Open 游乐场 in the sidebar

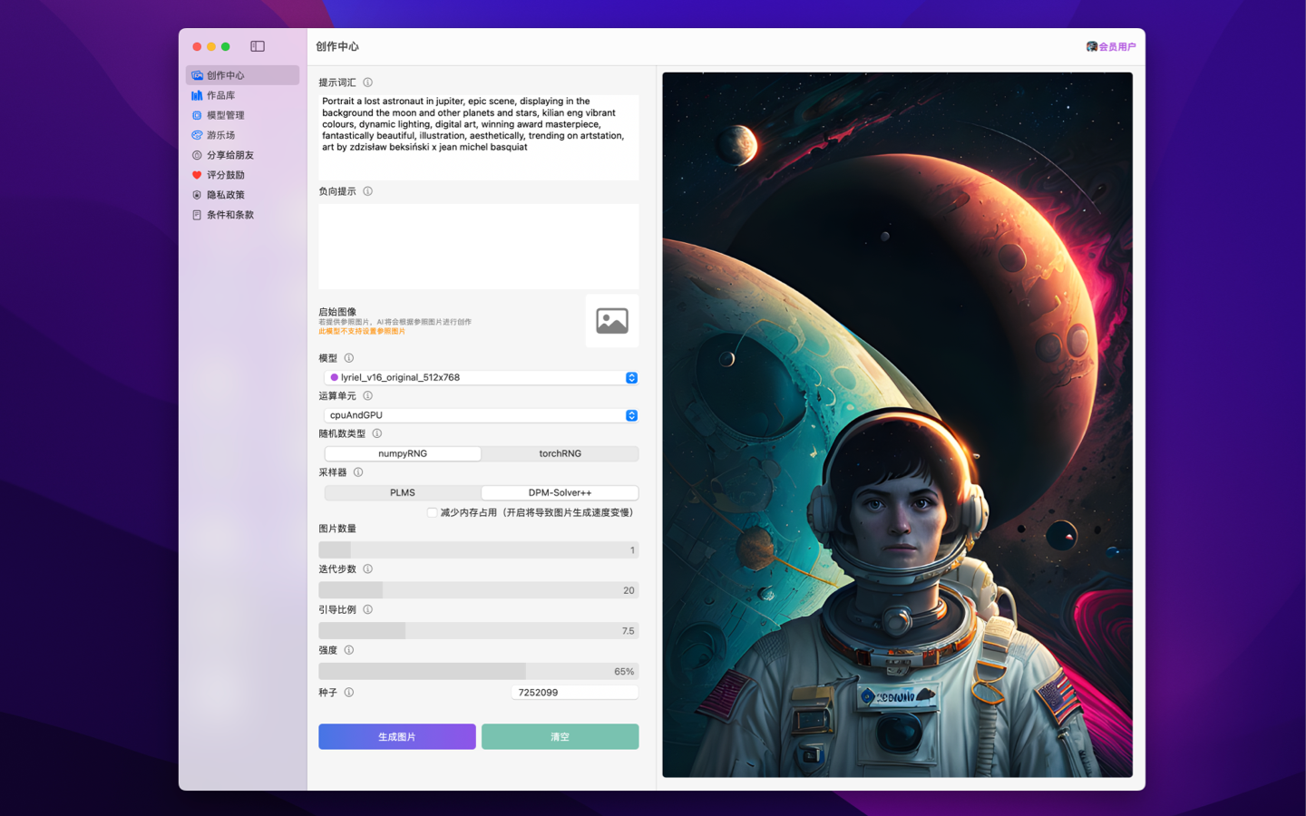(242, 135)
